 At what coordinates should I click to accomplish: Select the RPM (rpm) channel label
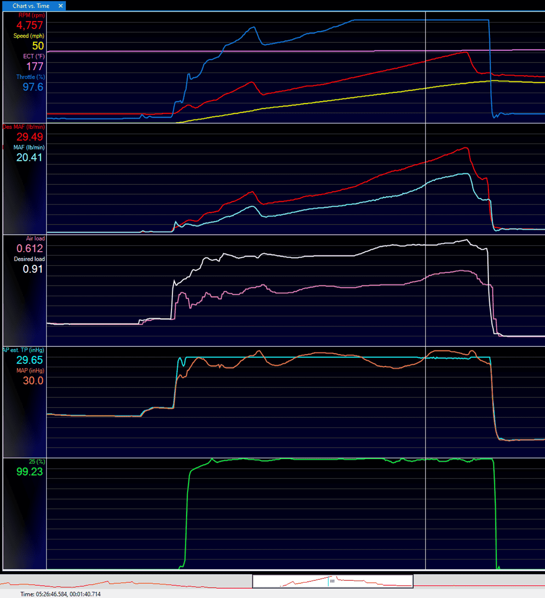coord(31,15)
